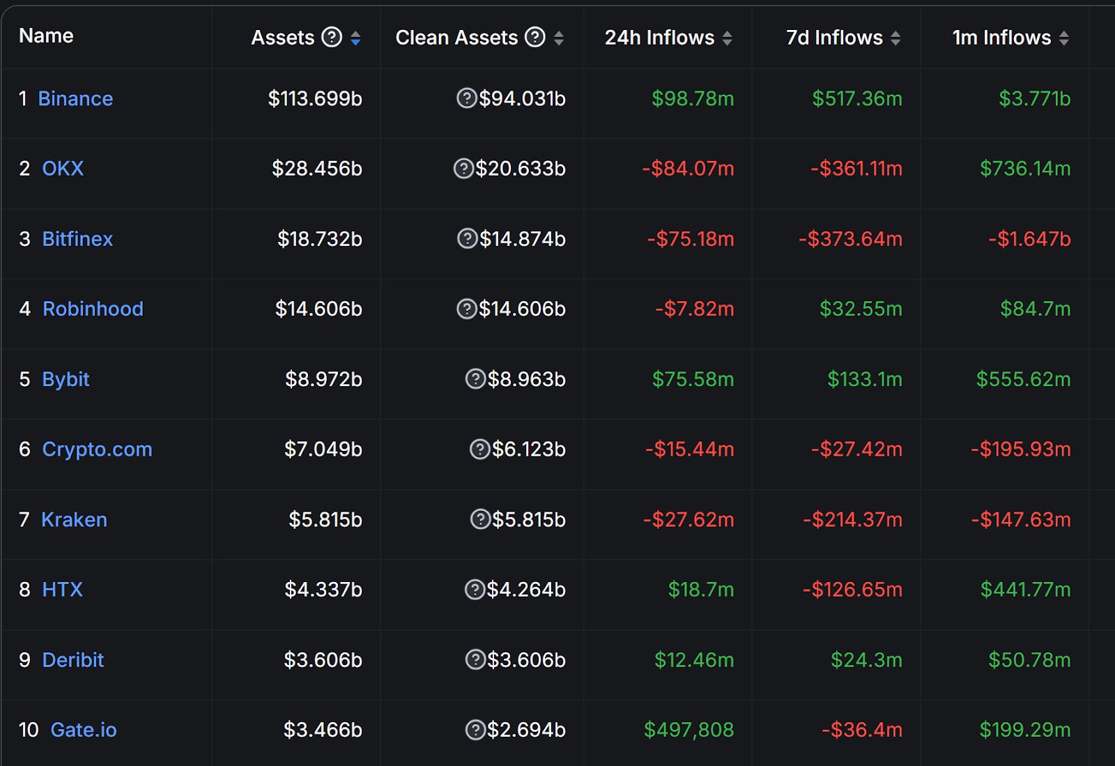Select Bitfinex 24h inflow -$75.18m

tap(691, 238)
